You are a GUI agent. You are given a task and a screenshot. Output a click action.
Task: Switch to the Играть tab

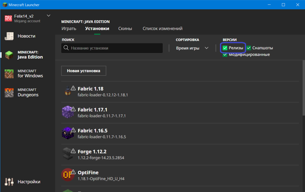pyautogui.click(x=69, y=29)
